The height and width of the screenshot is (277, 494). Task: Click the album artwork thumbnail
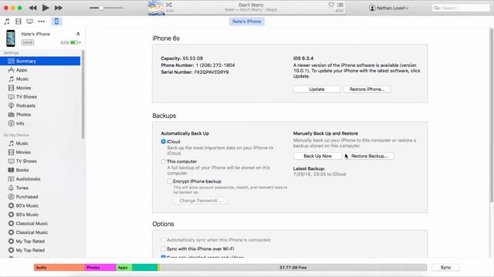[156, 8]
